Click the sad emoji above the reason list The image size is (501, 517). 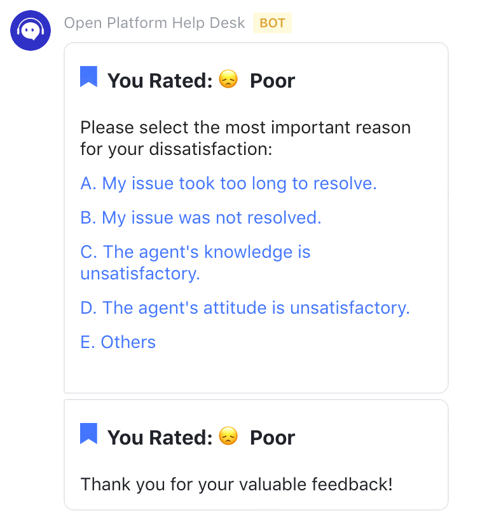coord(228,79)
